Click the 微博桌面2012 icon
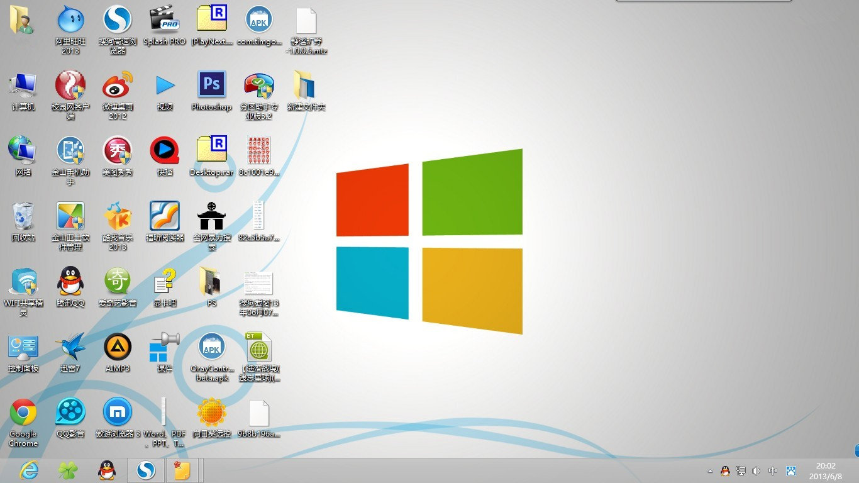The width and height of the screenshot is (859, 483). pyautogui.click(x=118, y=95)
